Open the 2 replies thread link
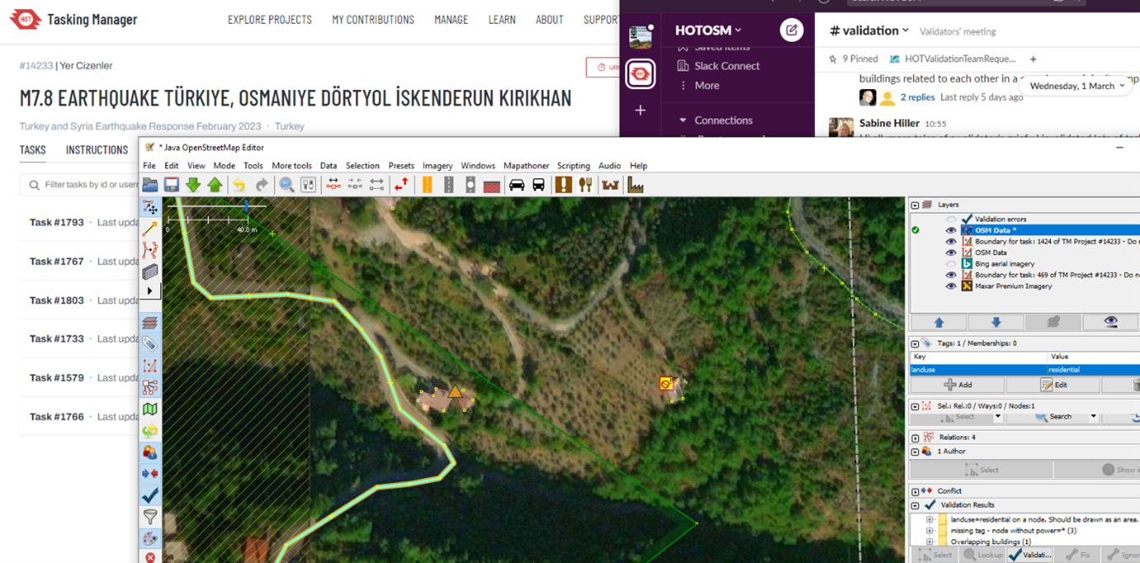The width and height of the screenshot is (1140, 563). (917, 97)
